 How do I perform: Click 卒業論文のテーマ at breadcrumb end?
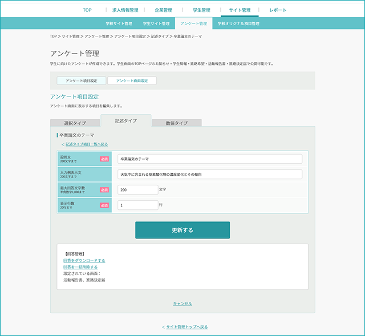point(188,37)
